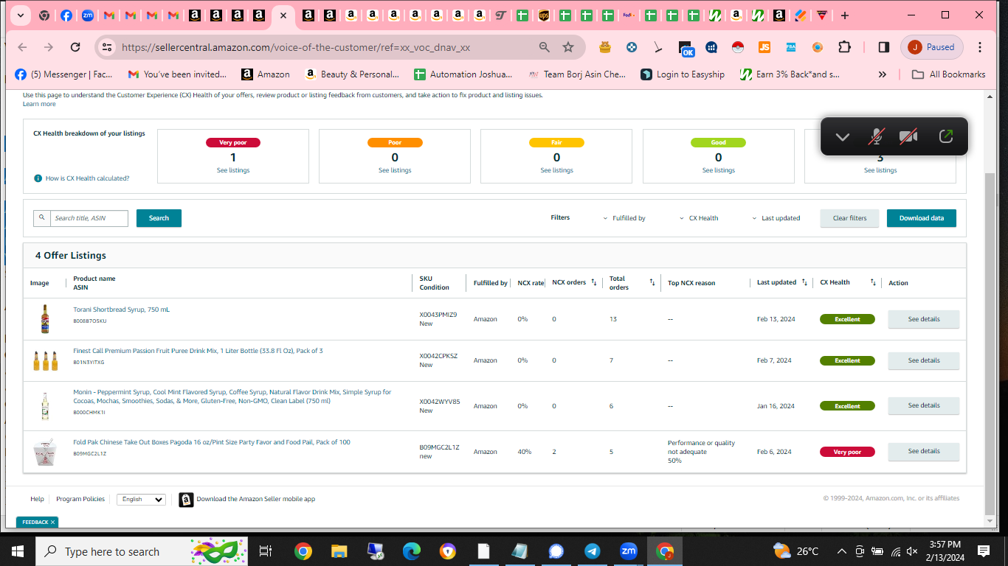Click the Program Policies footer link
The image size is (1008, 566).
[80, 499]
